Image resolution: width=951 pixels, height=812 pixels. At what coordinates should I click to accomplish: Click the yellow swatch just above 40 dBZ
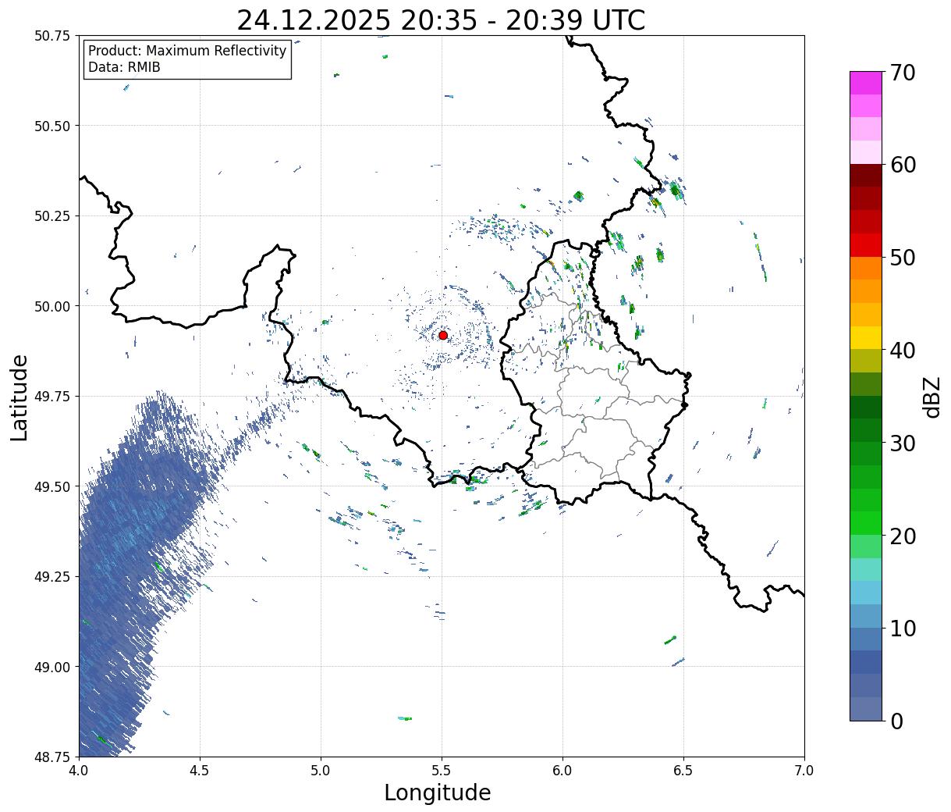tap(866, 337)
